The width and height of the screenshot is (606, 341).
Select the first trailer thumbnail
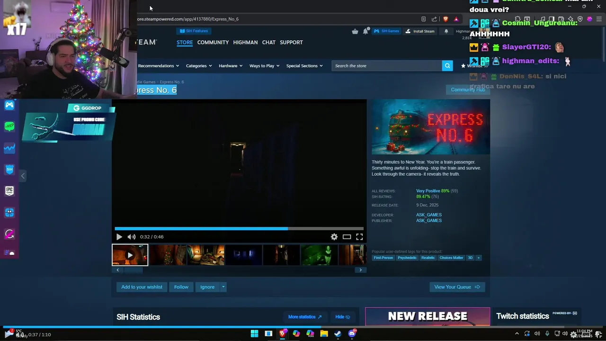[x=130, y=255]
